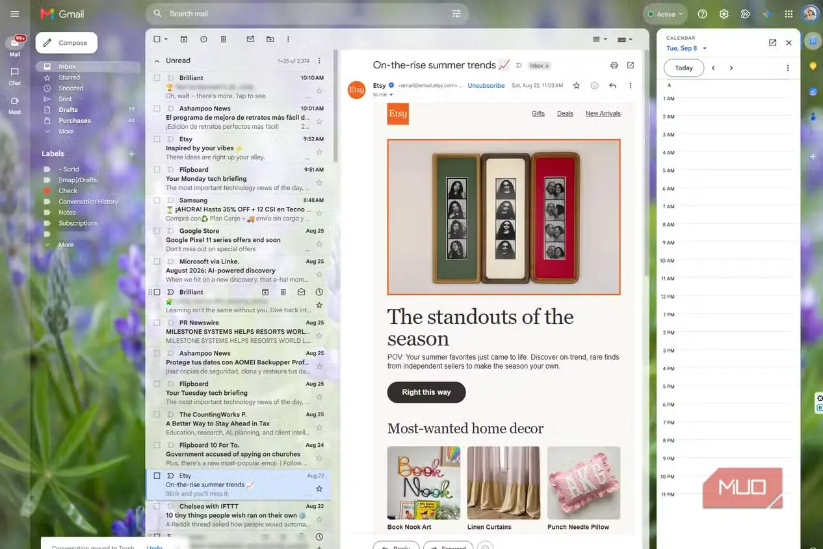Close the Calendar side panel
The height and width of the screenshot is (549, 823).
pos(789,43)
